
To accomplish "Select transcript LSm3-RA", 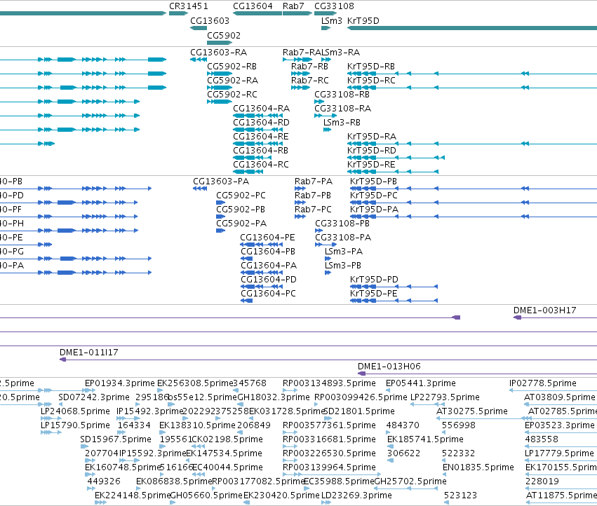I will [x=341, y=53].
